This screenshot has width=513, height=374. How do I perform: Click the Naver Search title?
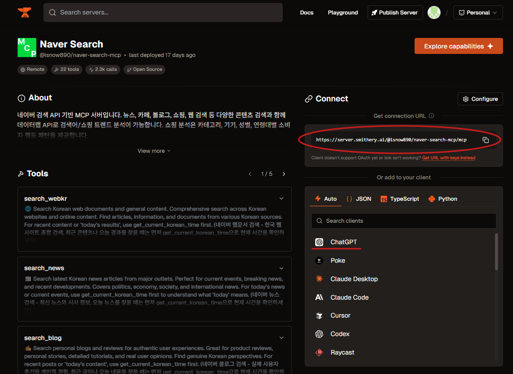71,44
